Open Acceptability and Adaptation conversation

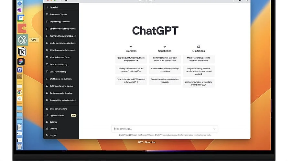point(61,100)
